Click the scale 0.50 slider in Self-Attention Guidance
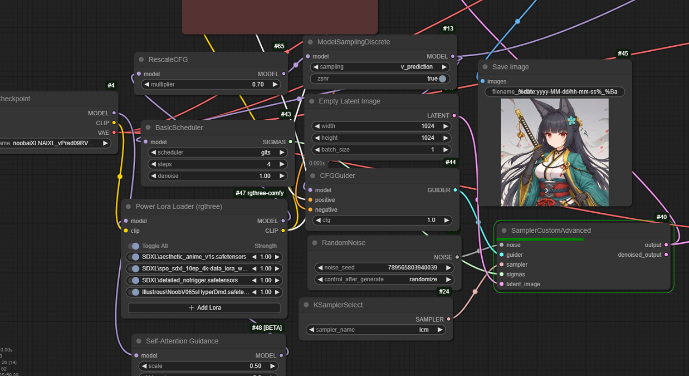 pyautogui.click(x=209, y=366)
